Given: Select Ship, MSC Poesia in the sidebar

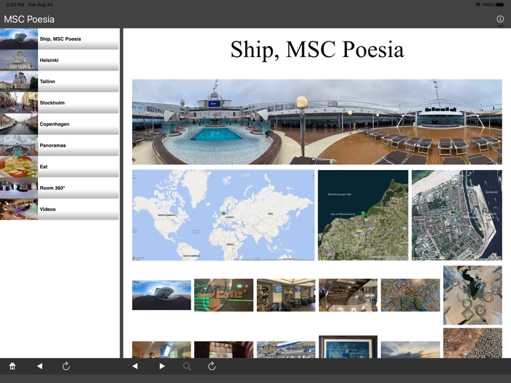Looking at the screenshot, I should point(59,39).
